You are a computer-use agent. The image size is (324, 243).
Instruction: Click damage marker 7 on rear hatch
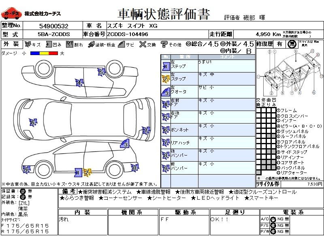click(x=146, y=130)
